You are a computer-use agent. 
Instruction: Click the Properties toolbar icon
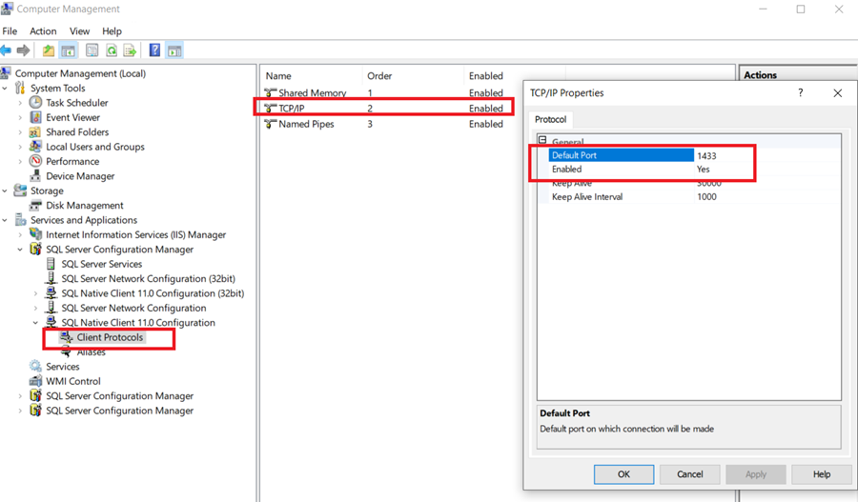tap(92, 50)
